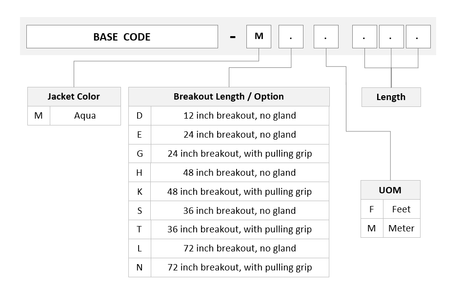
Task: Pick 24 inch breakout, with pulling grip
Action: pos(229,154)
